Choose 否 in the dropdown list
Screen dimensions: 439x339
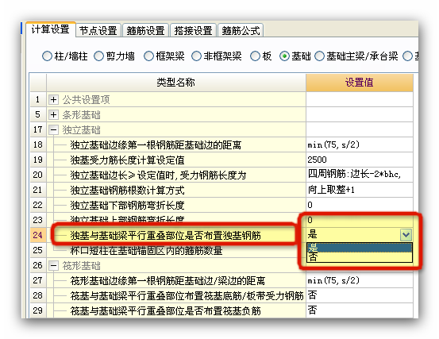tap(360, 257)
